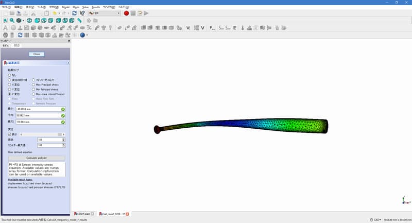412x223 pixels.
Task: Switch to left view cube icon
Action: (x=72, y=21)
